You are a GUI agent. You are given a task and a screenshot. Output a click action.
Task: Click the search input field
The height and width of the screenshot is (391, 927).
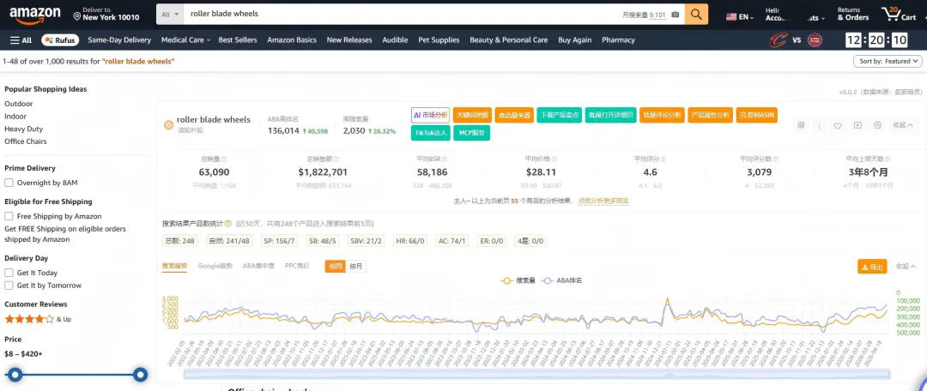[x=402, y=15]
